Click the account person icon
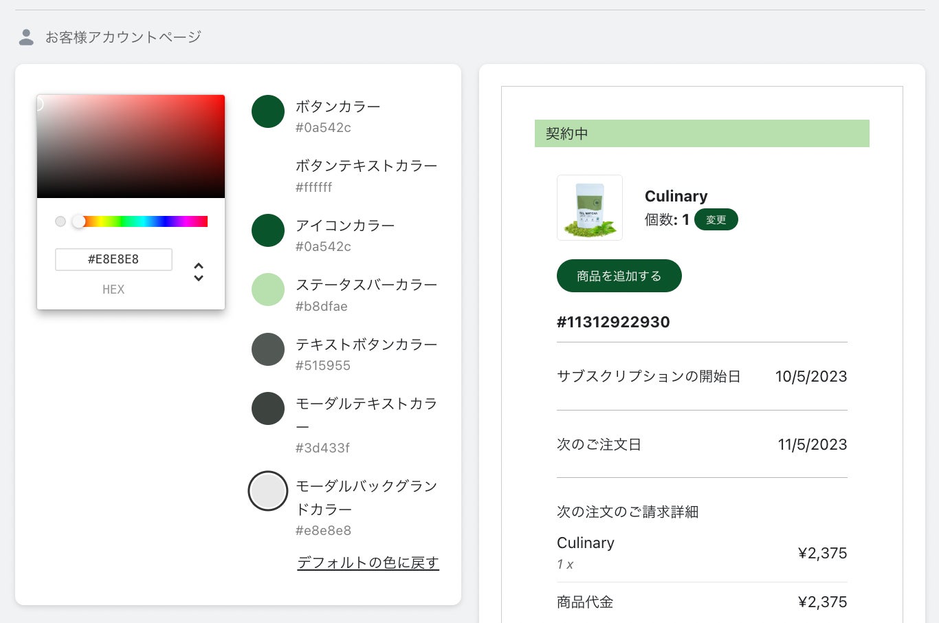 click(26, 37)
